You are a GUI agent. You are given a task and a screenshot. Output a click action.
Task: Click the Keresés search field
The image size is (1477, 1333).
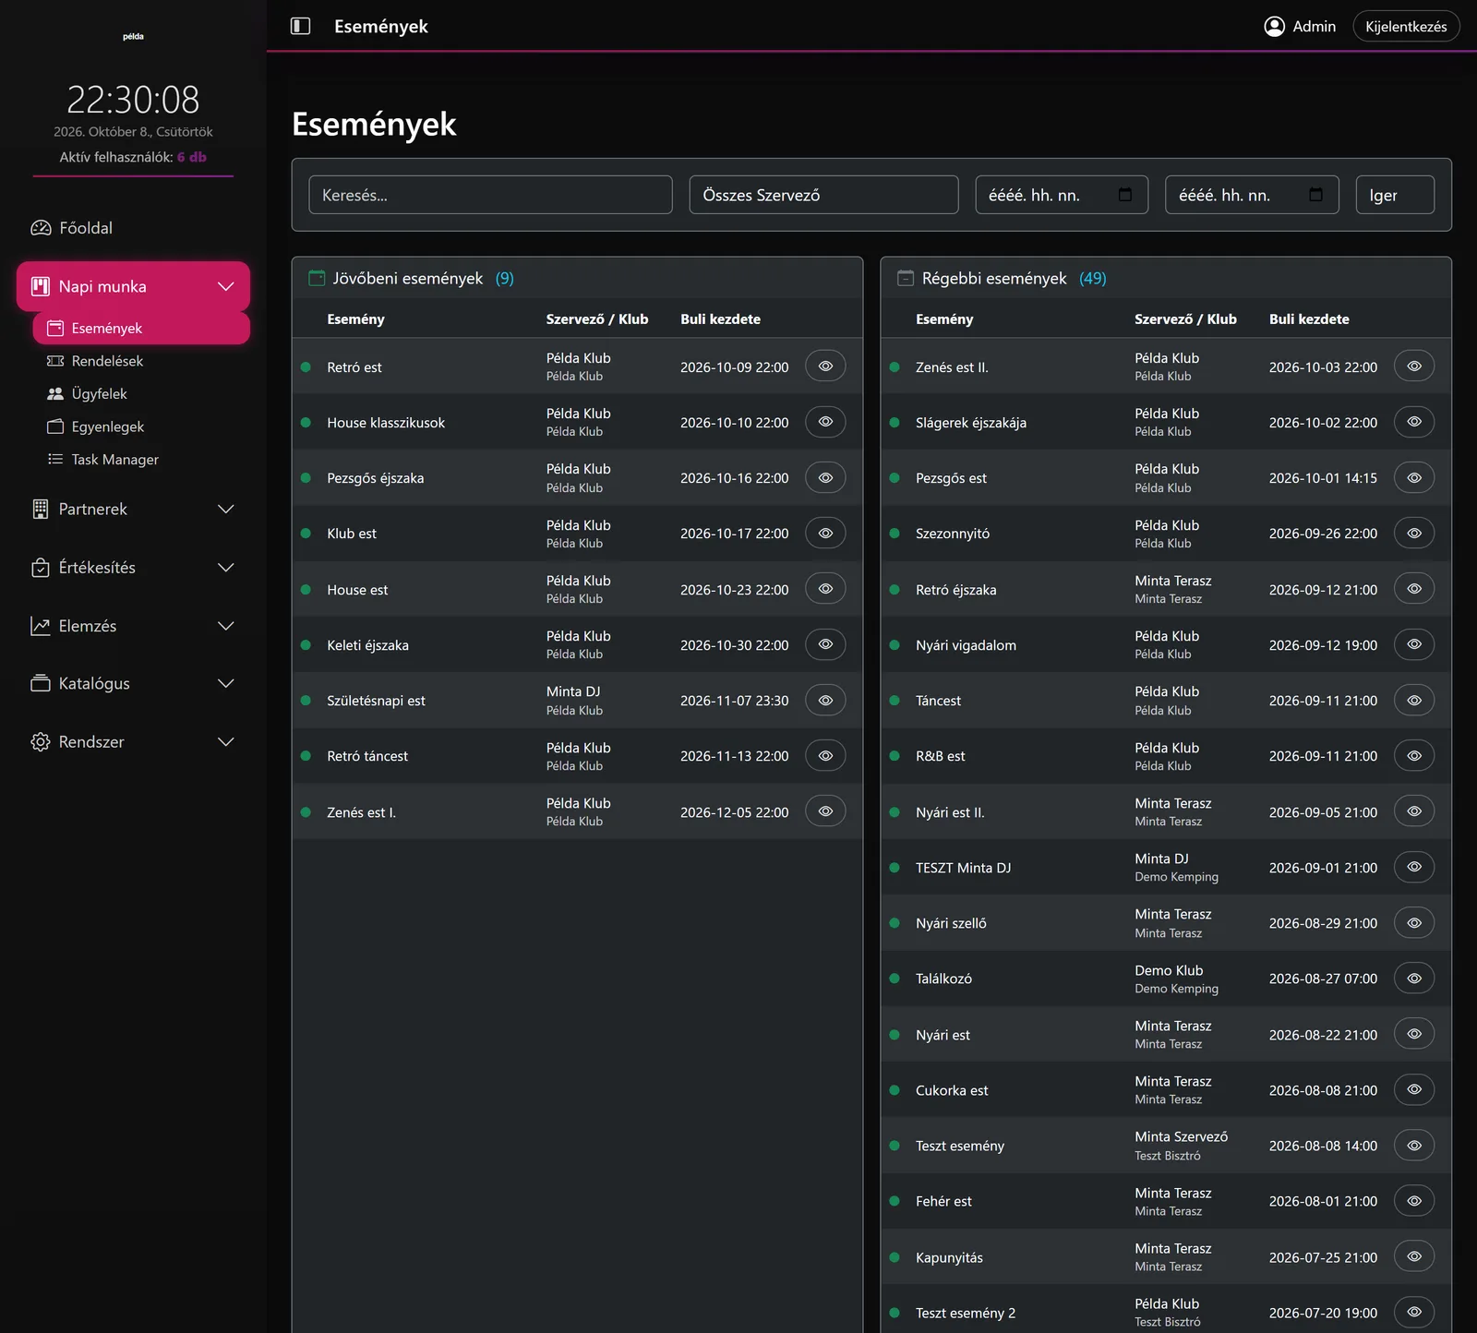[x=490, y=195]
